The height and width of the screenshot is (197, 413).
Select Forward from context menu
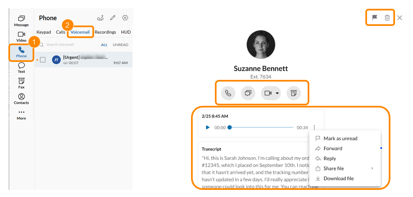pyautogui.click(x=333, y=148)
